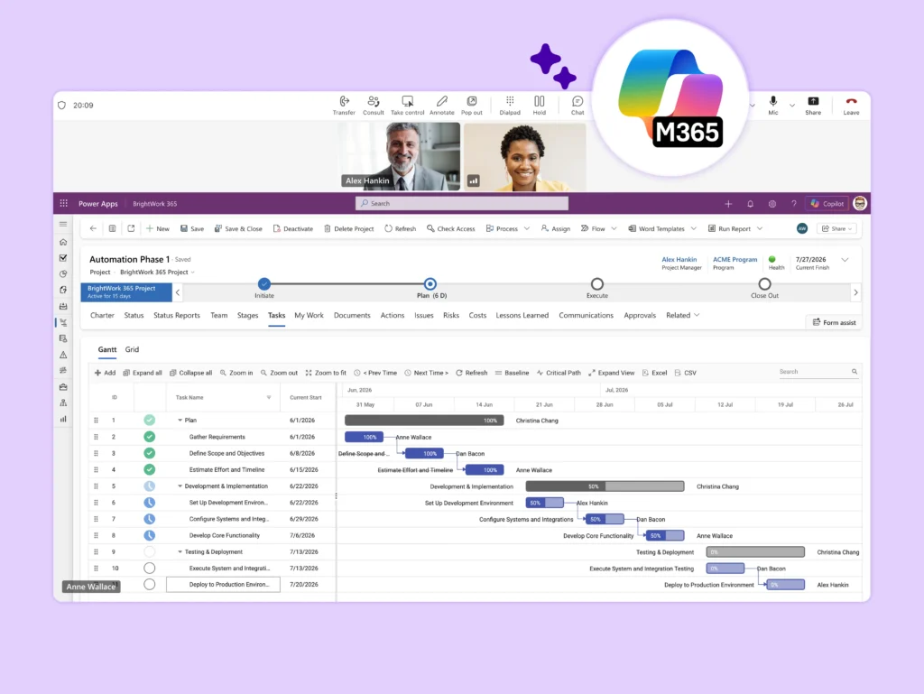Click the Power Apps search box
The width and height of the screenshot is (924, 694).
pyautogui.click(x=462, y=203)
